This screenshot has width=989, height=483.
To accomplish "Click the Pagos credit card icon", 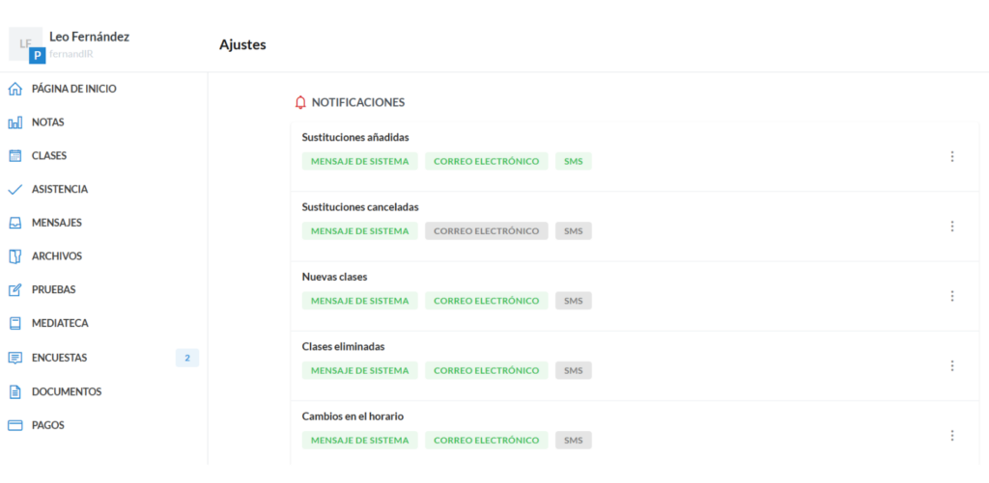I will point(14,425).
